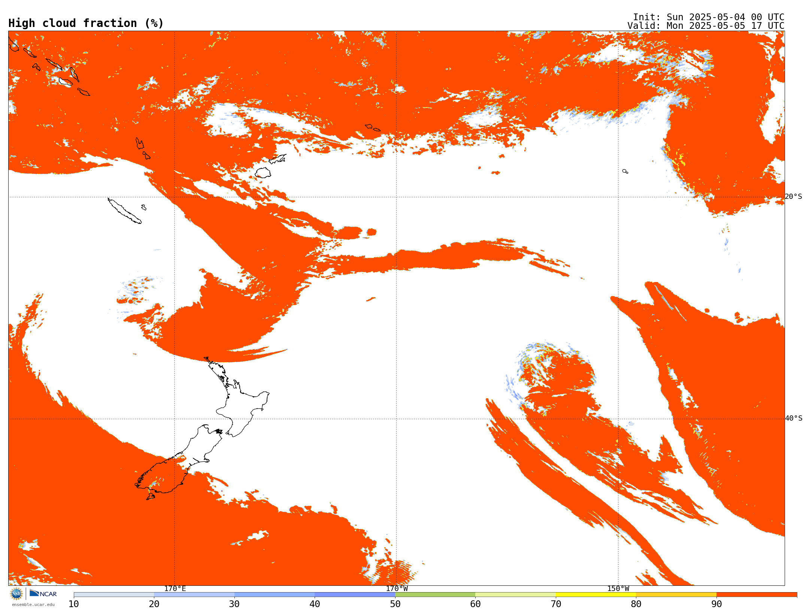Click the Viti Levu (Fiji) island outline

[x=263, y=173]
